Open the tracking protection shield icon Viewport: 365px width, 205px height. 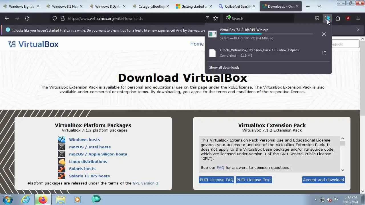coord(55,19)
